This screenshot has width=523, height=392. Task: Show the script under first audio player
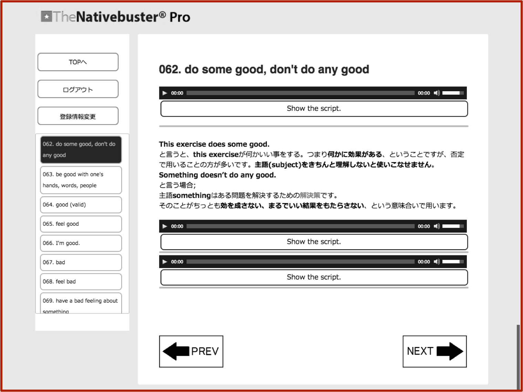(x=314, y=109)
